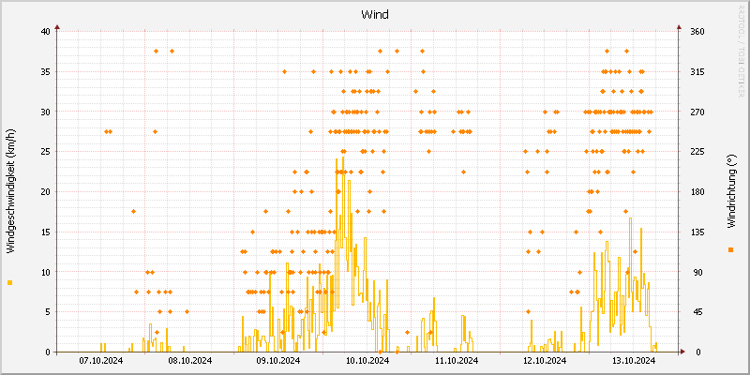This screenshot has height=375, width=750.
Task: Click the yellow wind speed legend square
Action: pos(10,283)
